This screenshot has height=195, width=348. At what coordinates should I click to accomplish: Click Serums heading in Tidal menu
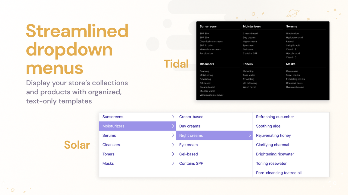[x=291, y=27]
